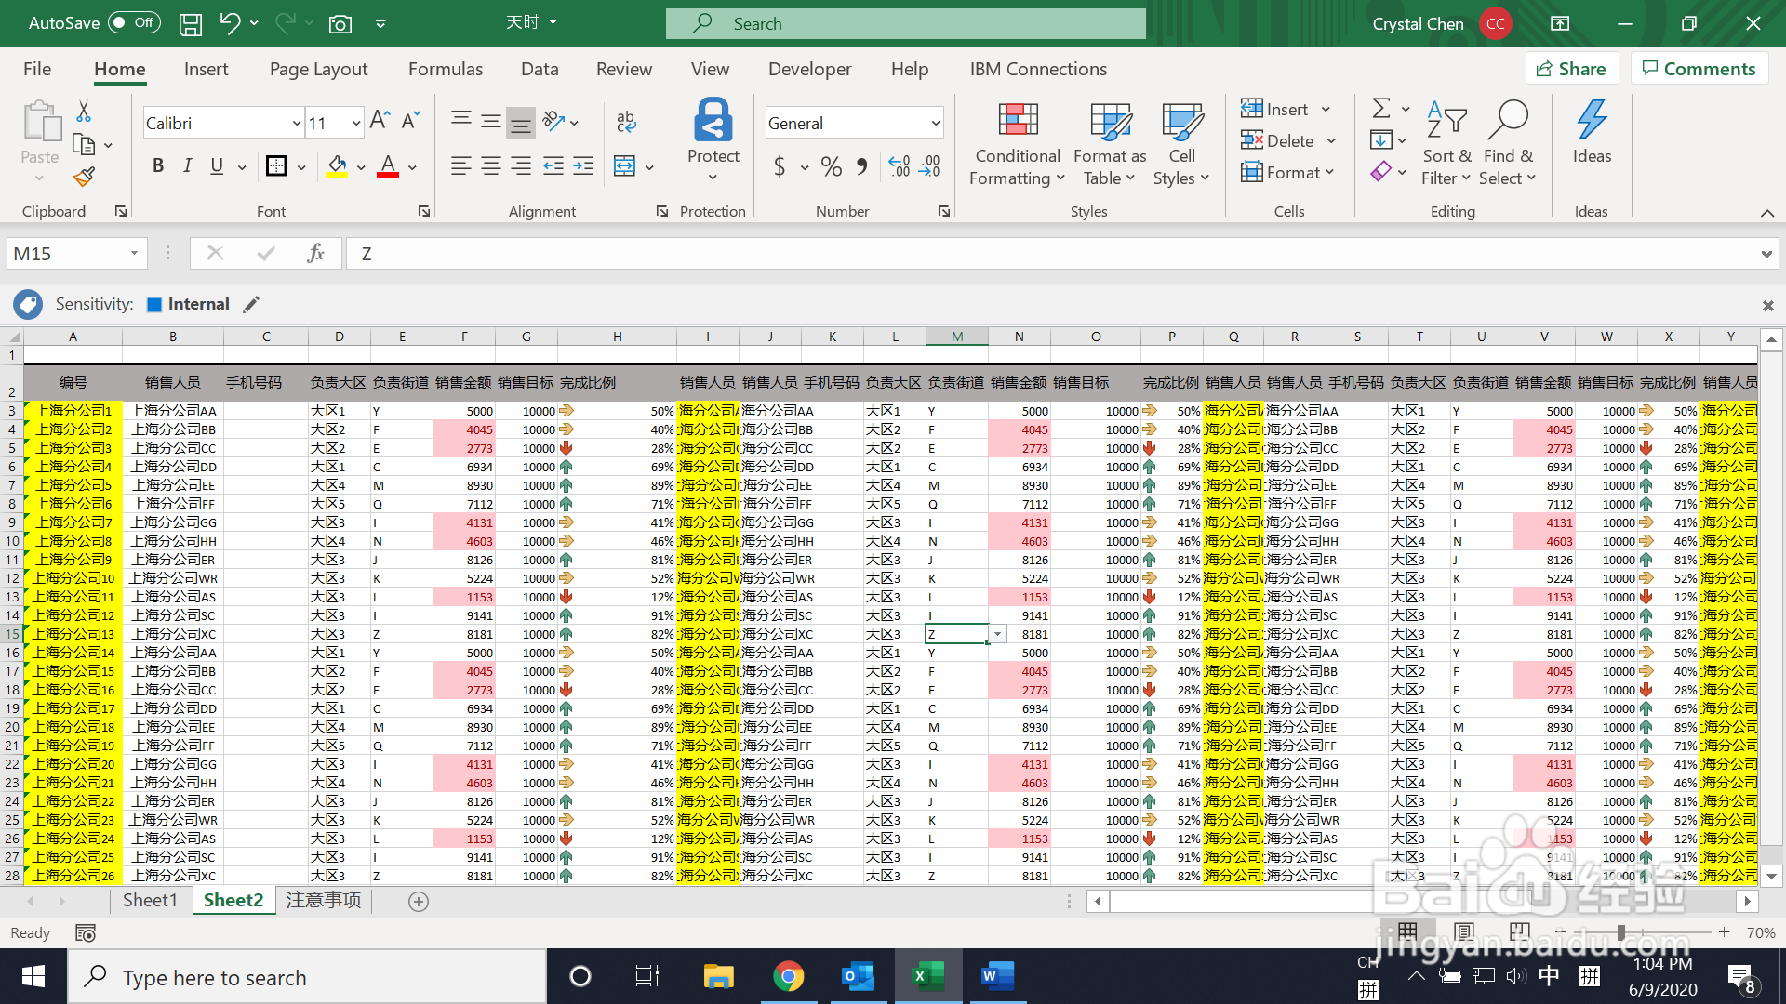
Task: Open the General number format dropdown
Action: 935,123
